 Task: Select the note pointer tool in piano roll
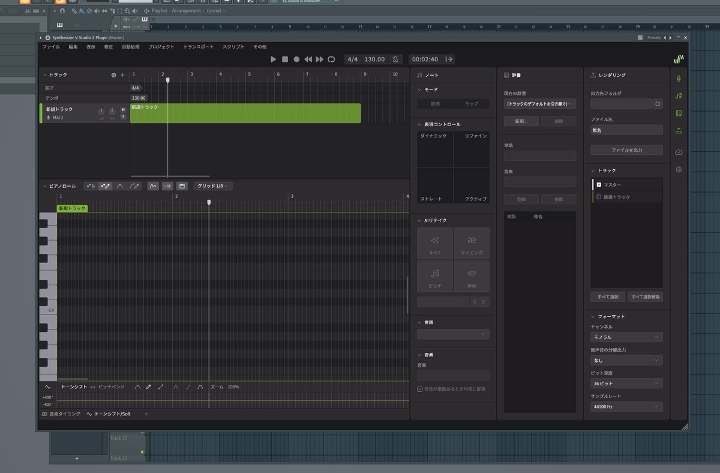click(x=91, y=186)
